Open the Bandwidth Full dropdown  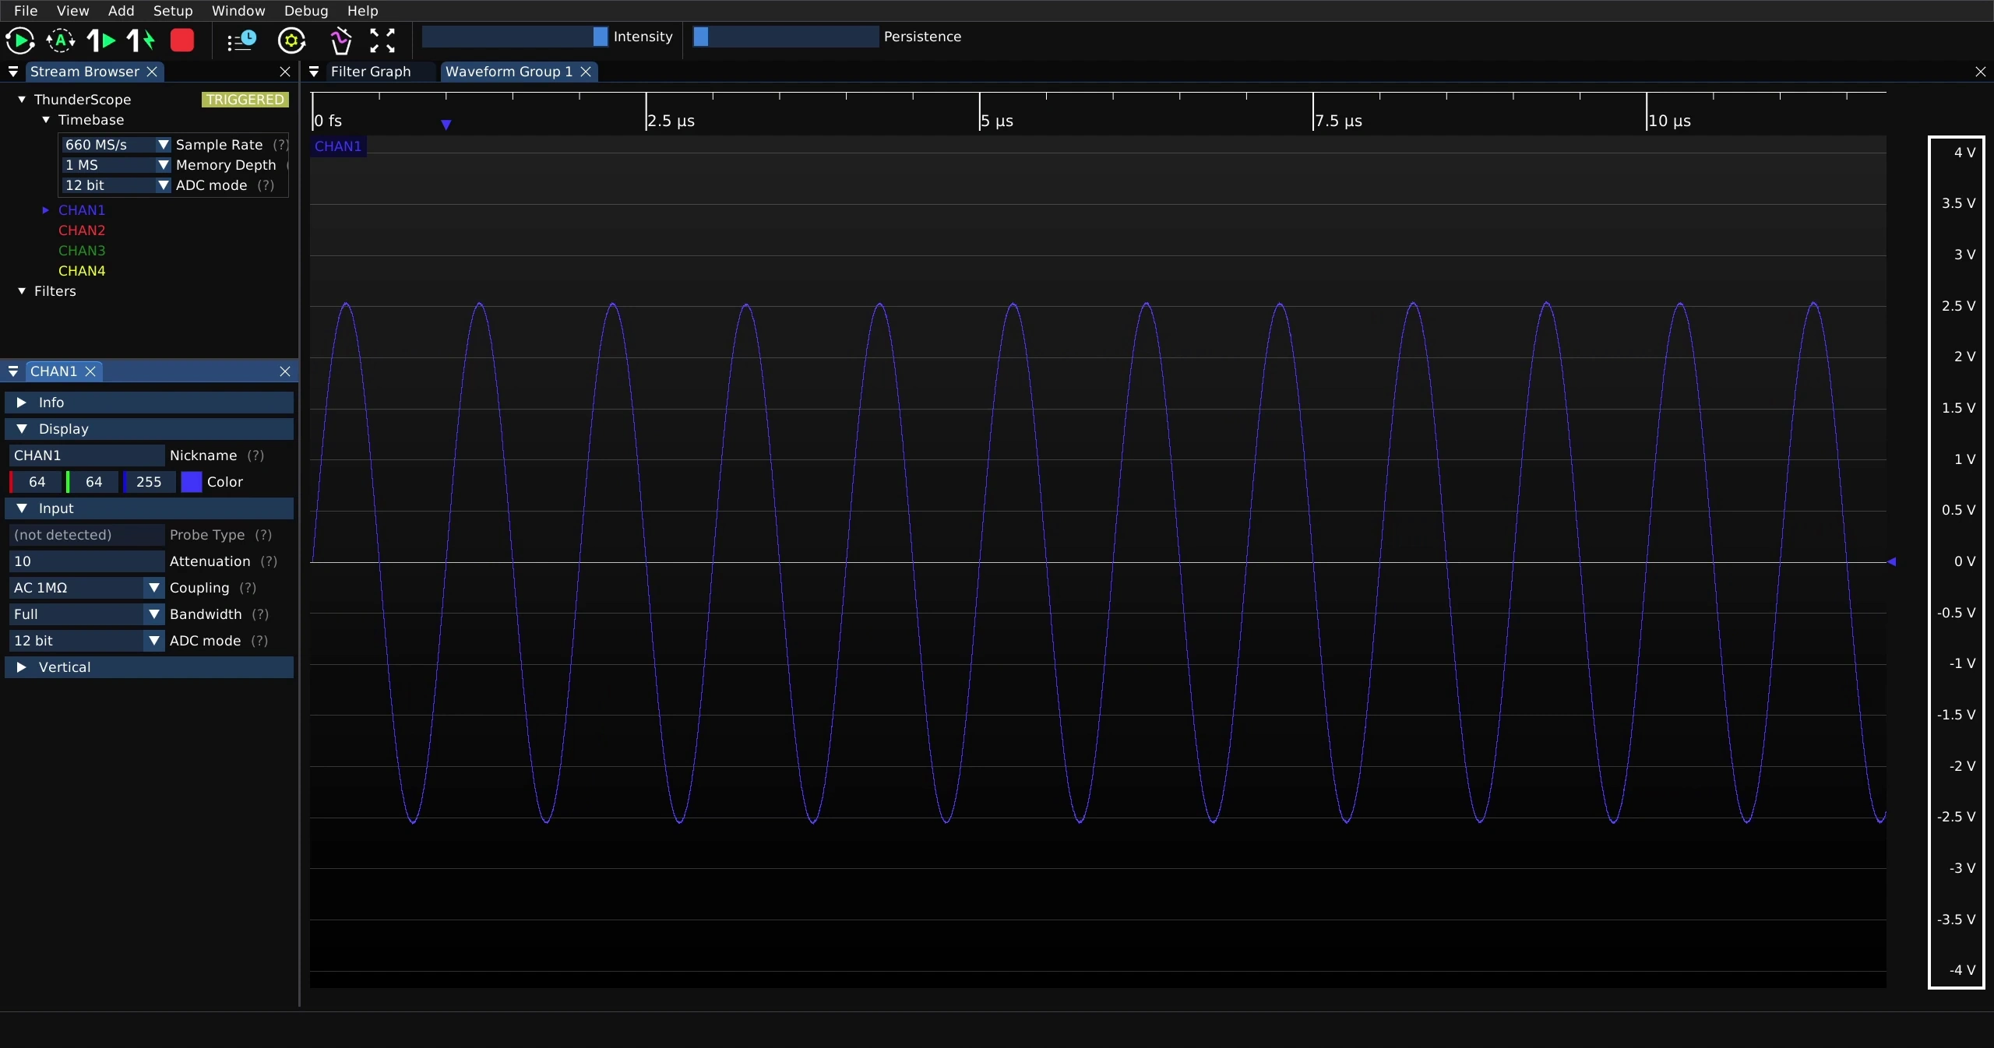pyautogui.click(x=86, y=614)
